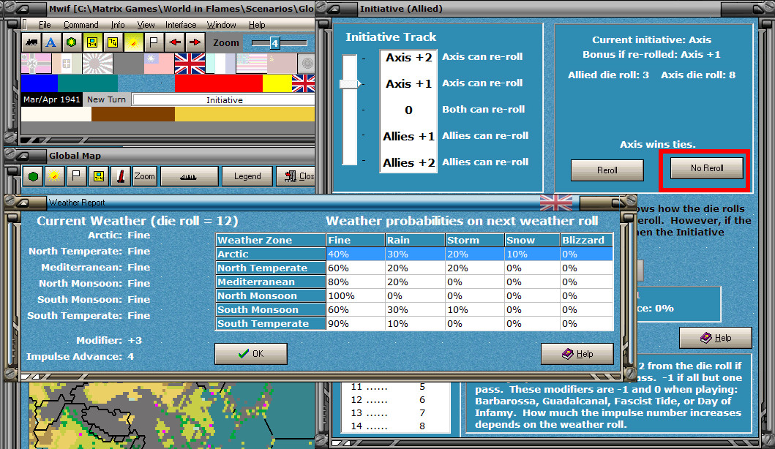Click the Zoom button in Global Map

tap(144, 176)
